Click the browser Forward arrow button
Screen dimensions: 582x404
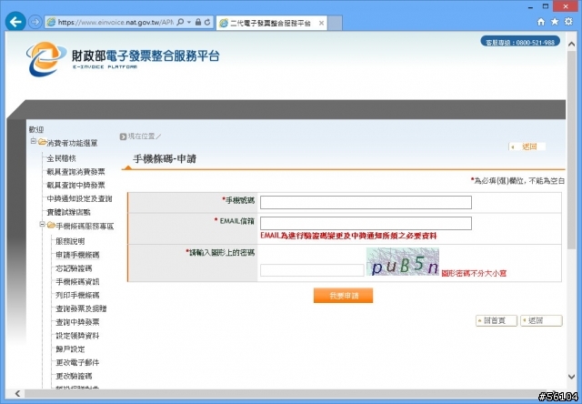click(35, 22)
